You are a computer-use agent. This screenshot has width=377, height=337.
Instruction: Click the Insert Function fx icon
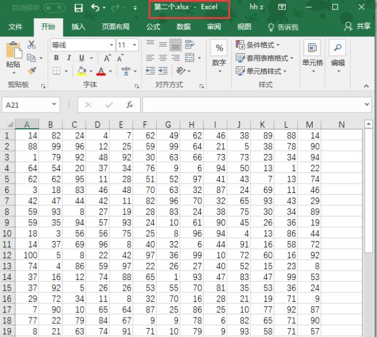[x=130, y=105]
